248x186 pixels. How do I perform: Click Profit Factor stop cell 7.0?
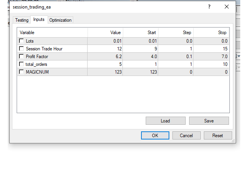[211, 57]
